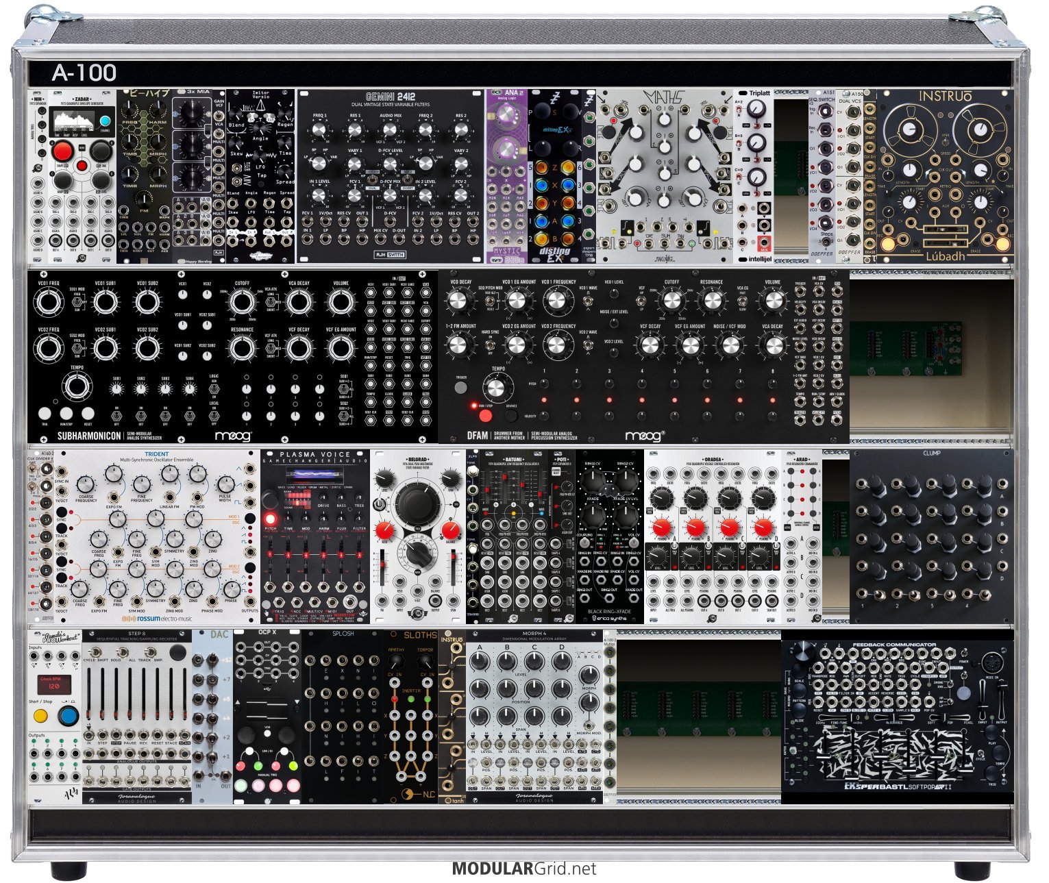Click the AUDIO MIX knob on Gemini 2412
Viewport: 1049px width, 883px height.
[x=390, y=131]
